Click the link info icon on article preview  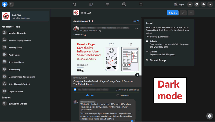pyautogui.click(x=137, y=75)
